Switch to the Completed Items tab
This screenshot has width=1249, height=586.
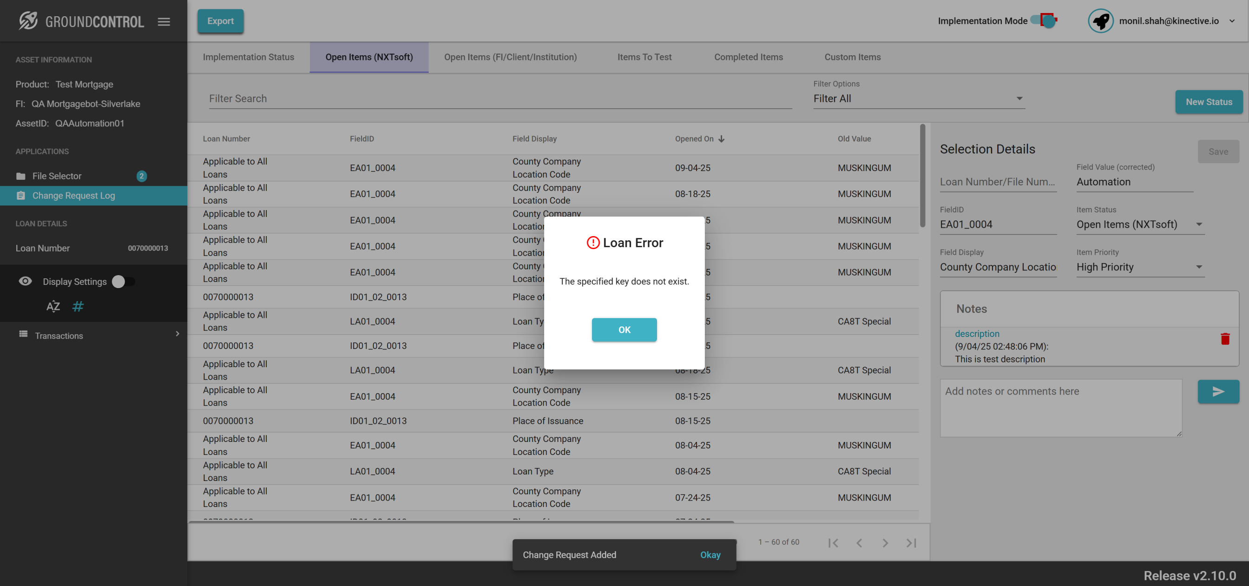(748, 57)
